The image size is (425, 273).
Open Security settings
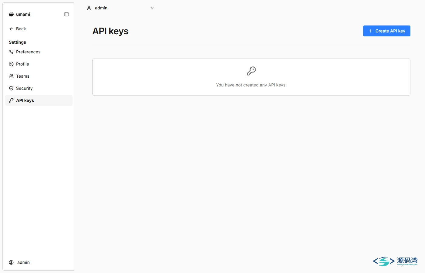(x=39, y=88)
